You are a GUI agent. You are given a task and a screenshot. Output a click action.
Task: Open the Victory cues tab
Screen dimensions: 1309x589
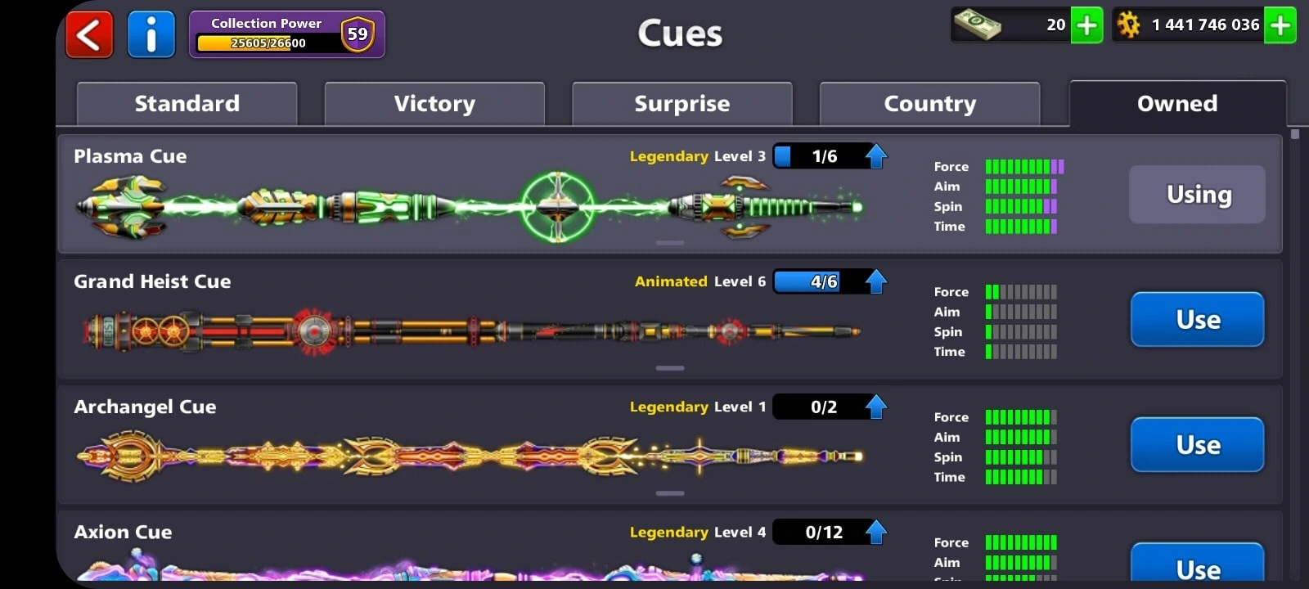[x=434, y=104]
